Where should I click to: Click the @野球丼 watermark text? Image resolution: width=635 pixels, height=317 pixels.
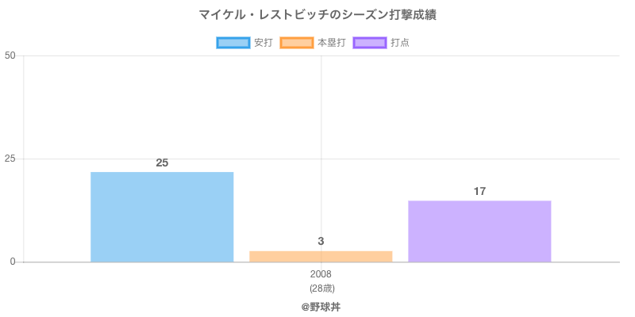(321, 306)
